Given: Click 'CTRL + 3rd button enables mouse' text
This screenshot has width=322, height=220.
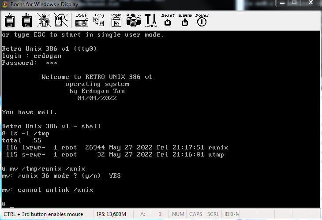Looking at the screenshot, I should coord(43,214).
